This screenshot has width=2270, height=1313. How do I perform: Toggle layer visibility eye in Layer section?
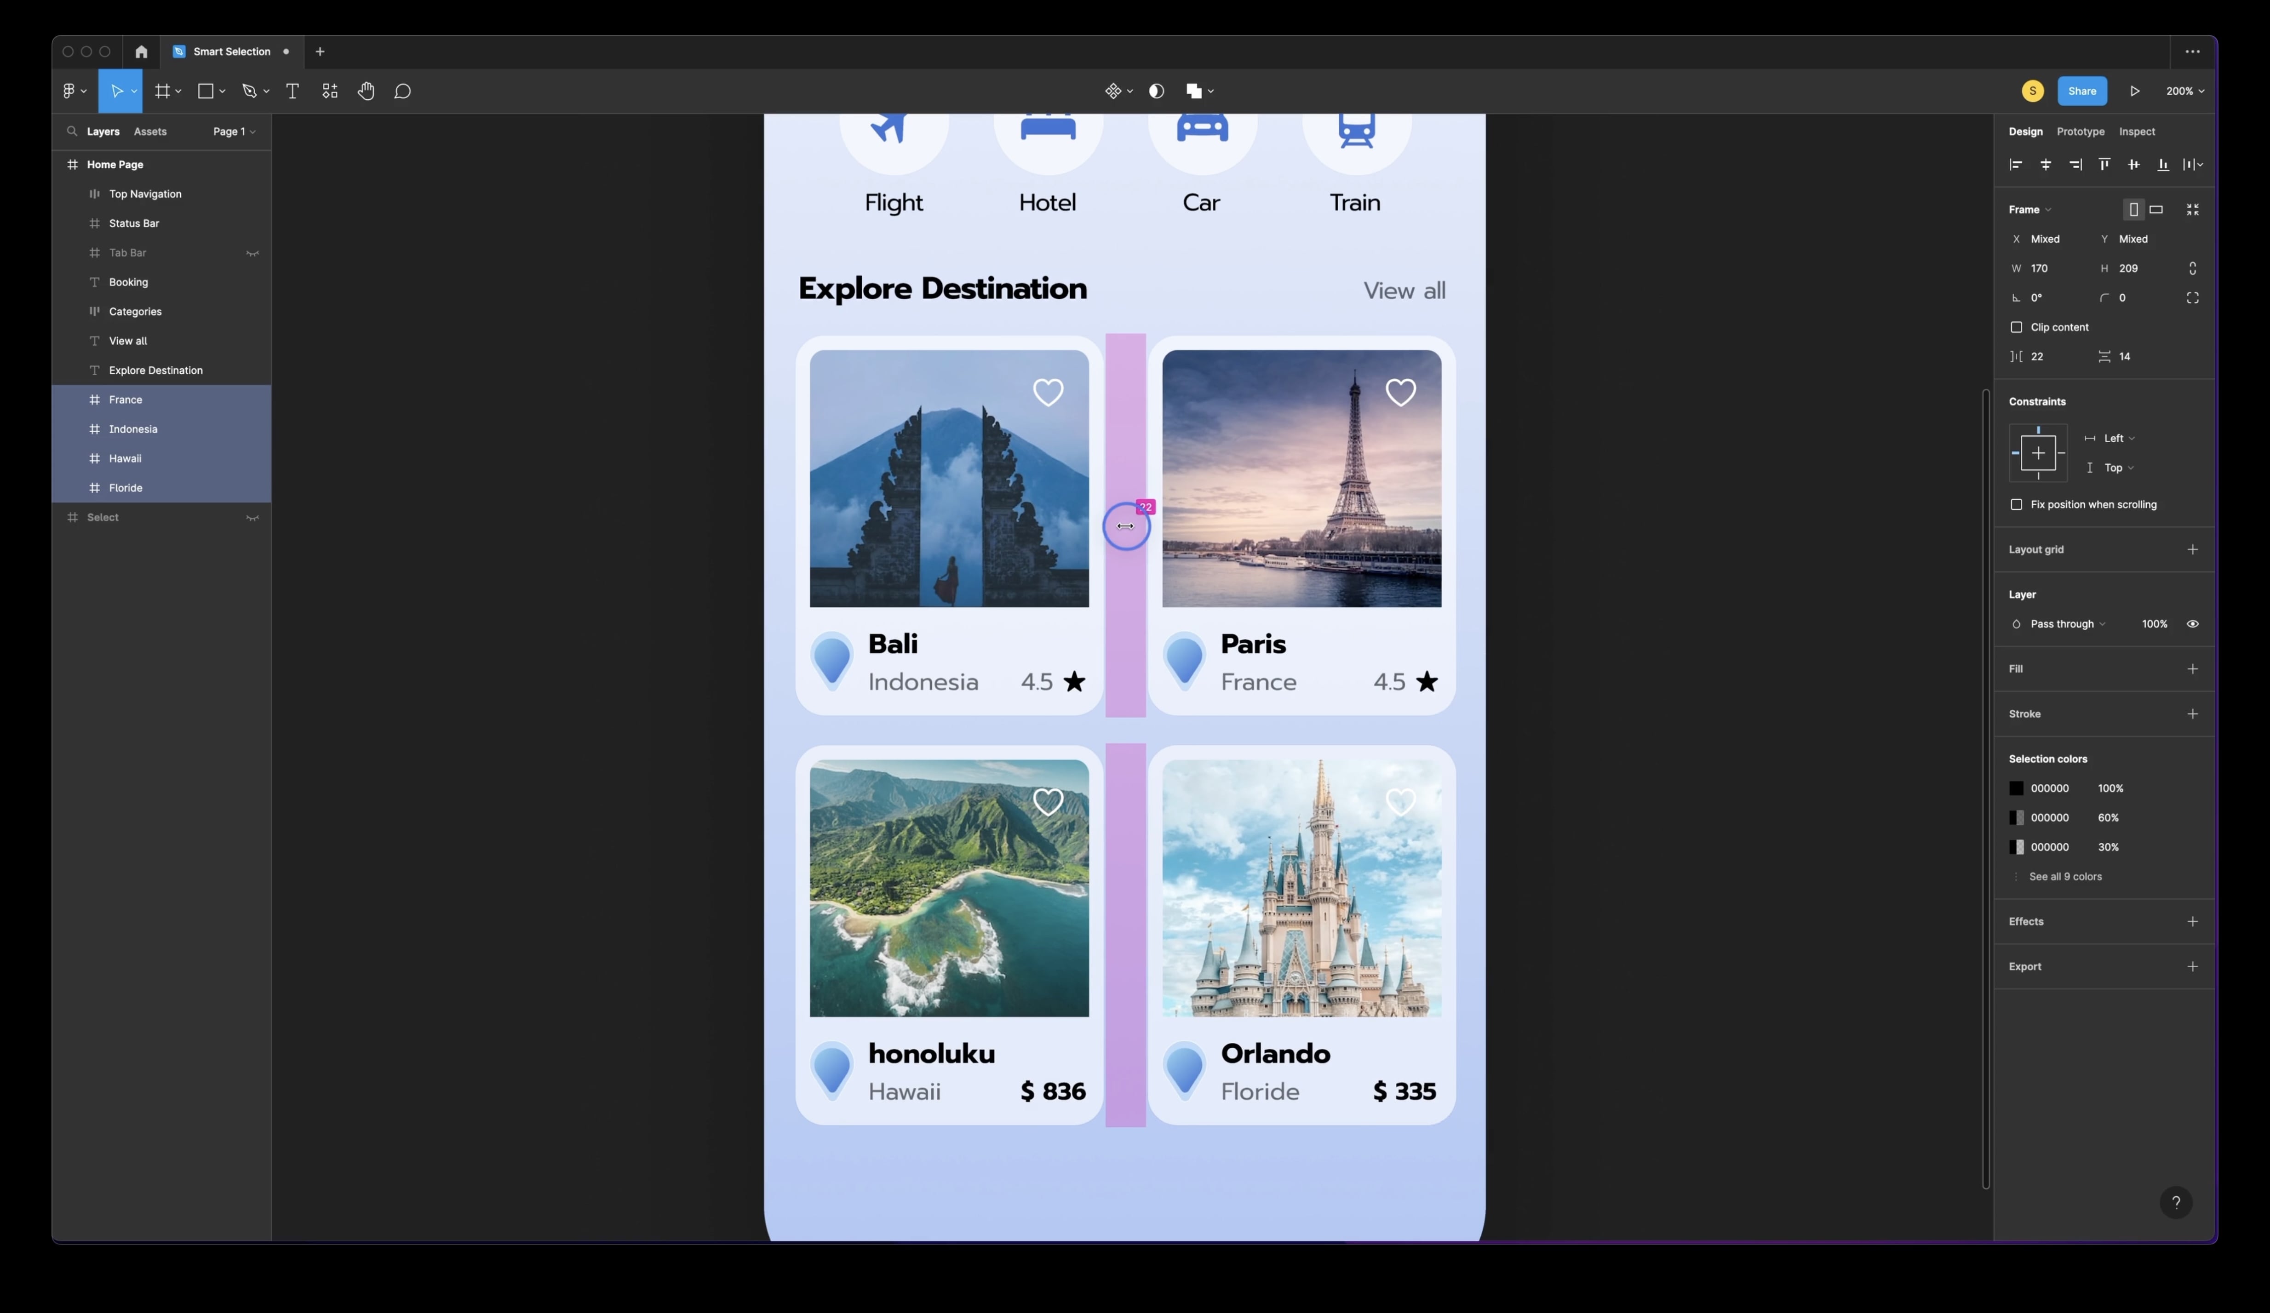click(2193, 624)
